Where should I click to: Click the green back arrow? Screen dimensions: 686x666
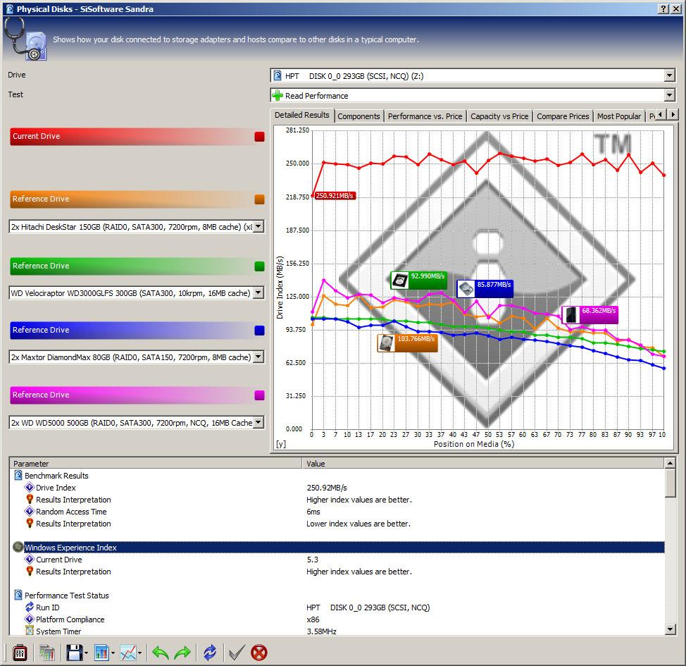click(x=161, y=653)
